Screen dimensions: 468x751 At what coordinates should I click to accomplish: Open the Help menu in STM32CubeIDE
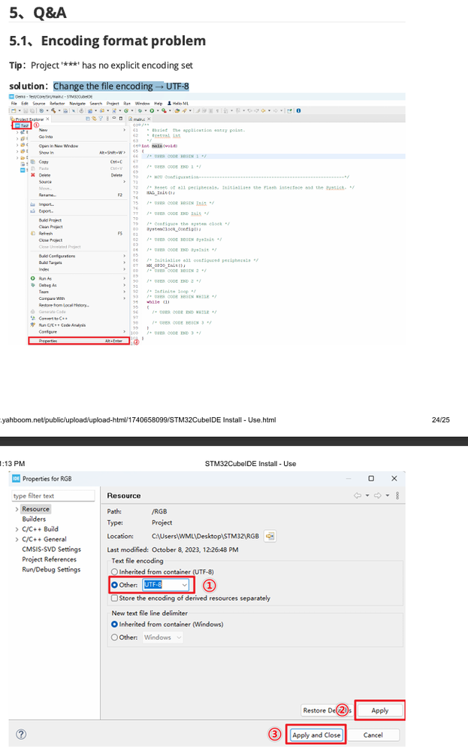pos(159,104)
